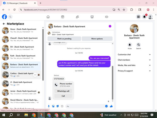Expand Customize chat section

click(134, 54)
